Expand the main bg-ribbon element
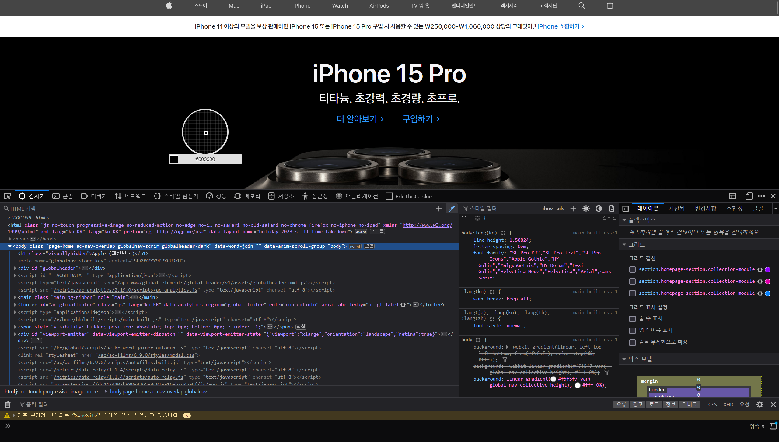Viewport: 779px width, 442px height. coord(15,297)
